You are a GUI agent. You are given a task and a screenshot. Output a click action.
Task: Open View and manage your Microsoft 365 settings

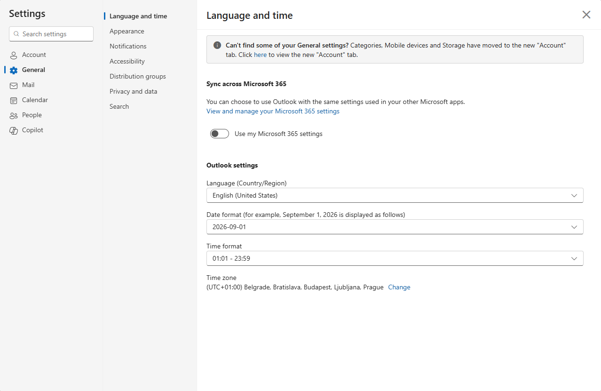click(273, 111)
